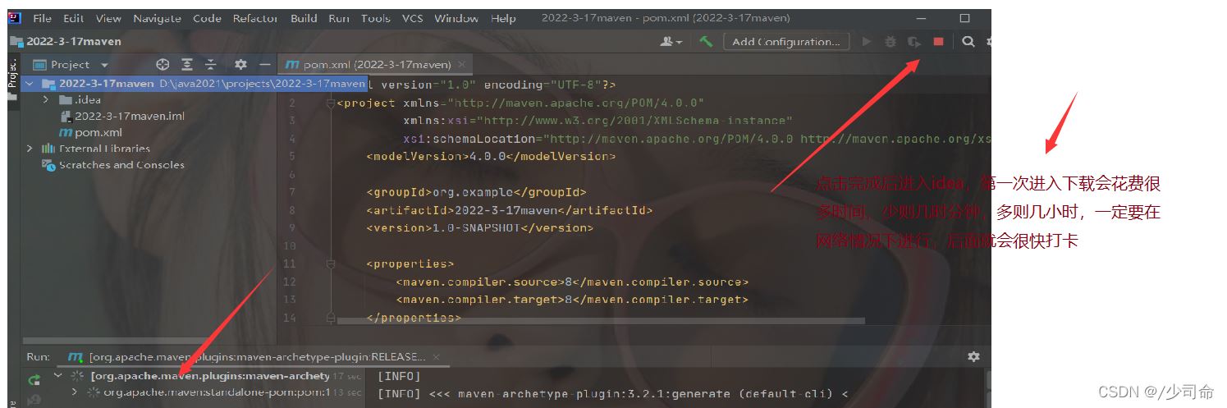The image size is (1227, 408).
Task: Open the Navigate menu
Action: 158,18
